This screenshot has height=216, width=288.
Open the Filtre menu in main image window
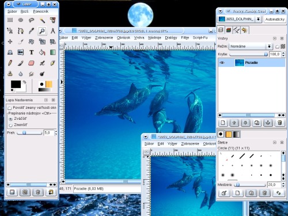(185, 37)
